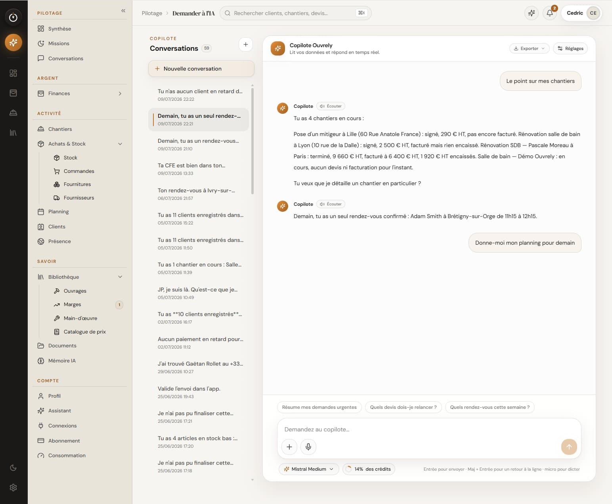Toggle dark mode moon icon
This screenshot has height=504, width=612.
13,468
